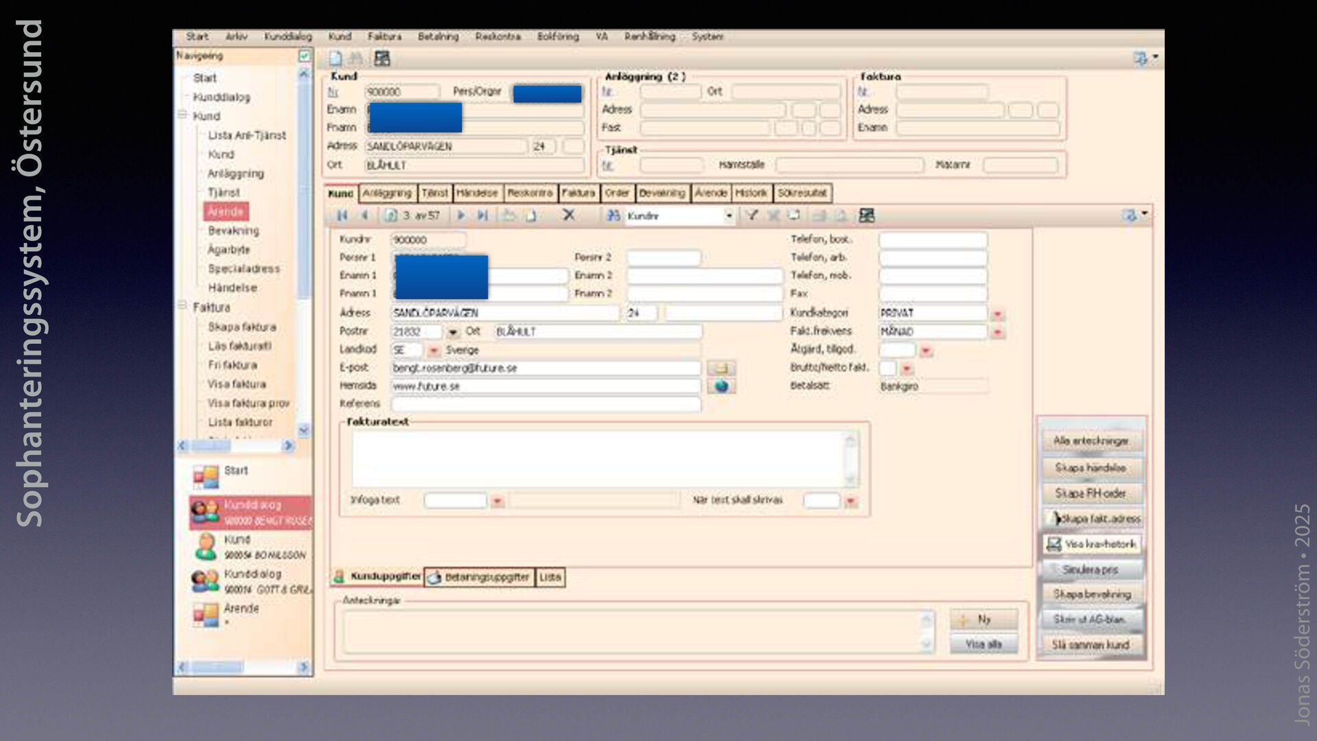Open the Kundkategori dropdown arrow

998,314
